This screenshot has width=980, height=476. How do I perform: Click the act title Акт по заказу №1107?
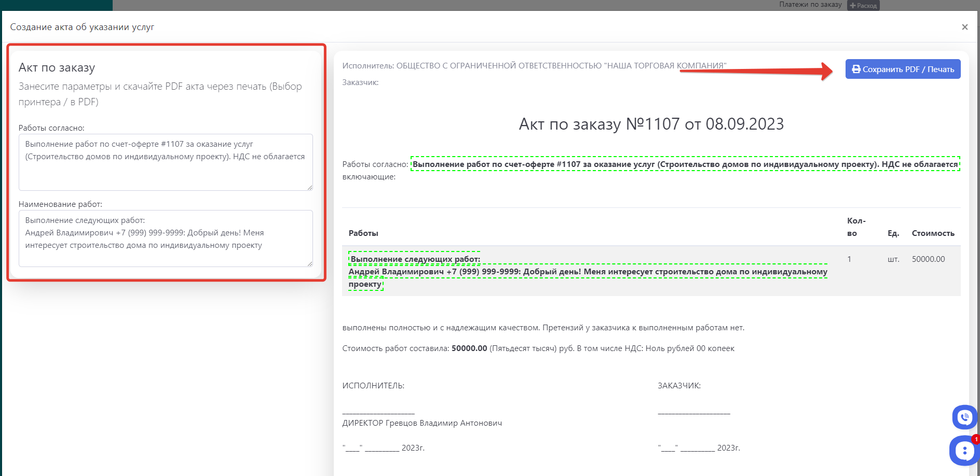click(x=651, y=124)
